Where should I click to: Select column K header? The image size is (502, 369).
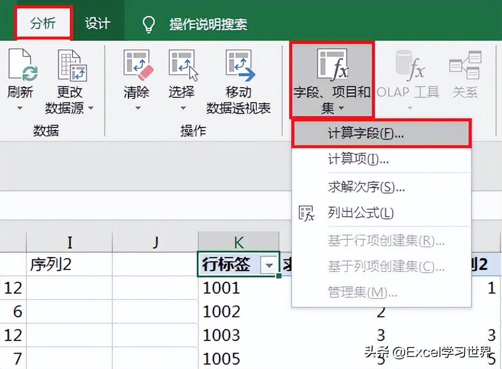click(x=239, y=242)
